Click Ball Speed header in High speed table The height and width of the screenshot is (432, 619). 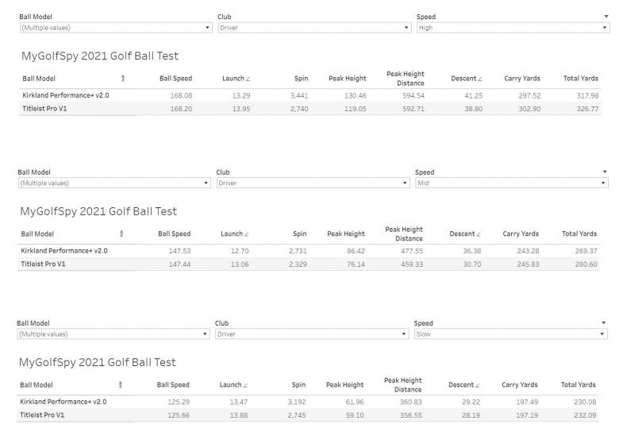pos(175,79)
